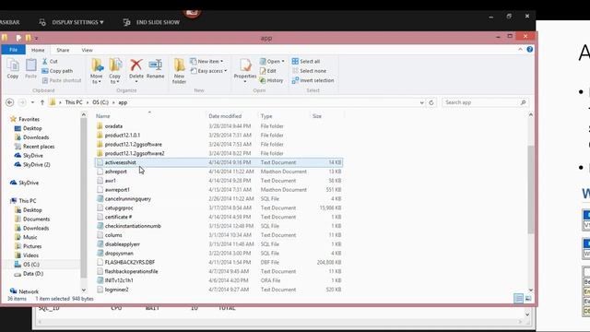590x332 pixels.
Task: Select the logminer2 file
Action: [117, 290]
